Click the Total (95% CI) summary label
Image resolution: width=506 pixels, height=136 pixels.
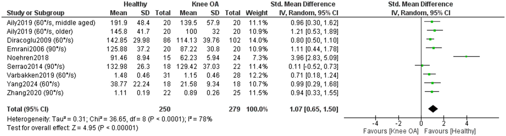(27, 109)
